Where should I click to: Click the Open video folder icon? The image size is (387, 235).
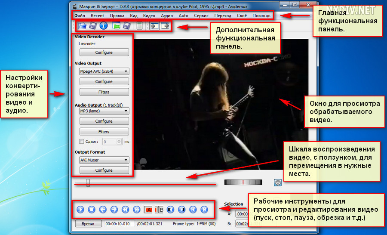82,26
